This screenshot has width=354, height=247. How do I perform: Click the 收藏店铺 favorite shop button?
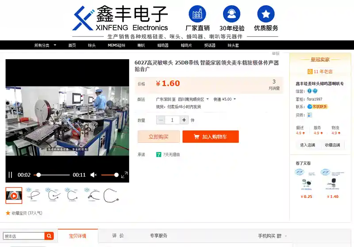pyautogui.click(x=332, y=145)
